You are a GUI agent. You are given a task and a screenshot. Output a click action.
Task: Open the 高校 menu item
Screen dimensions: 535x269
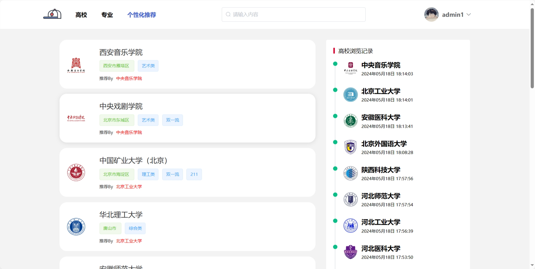pos(81,15)
